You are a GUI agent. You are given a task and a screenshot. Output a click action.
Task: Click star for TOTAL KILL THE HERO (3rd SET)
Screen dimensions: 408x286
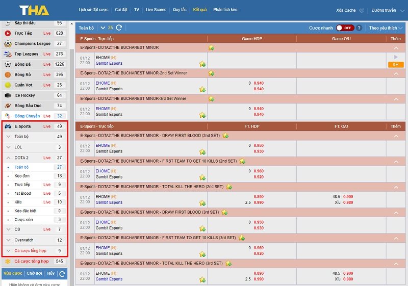[x=228, y=264]
